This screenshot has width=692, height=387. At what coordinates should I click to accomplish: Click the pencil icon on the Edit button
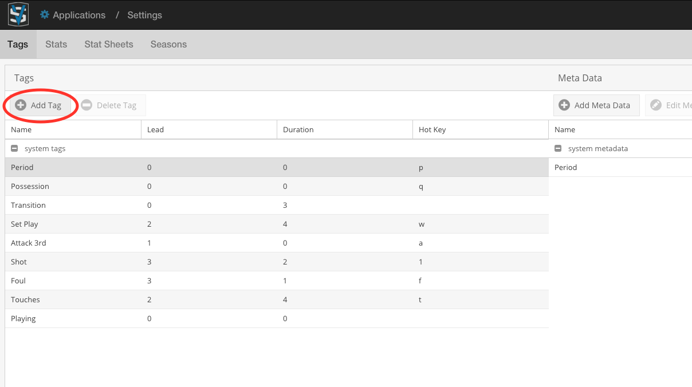click(x=656, y=105)
